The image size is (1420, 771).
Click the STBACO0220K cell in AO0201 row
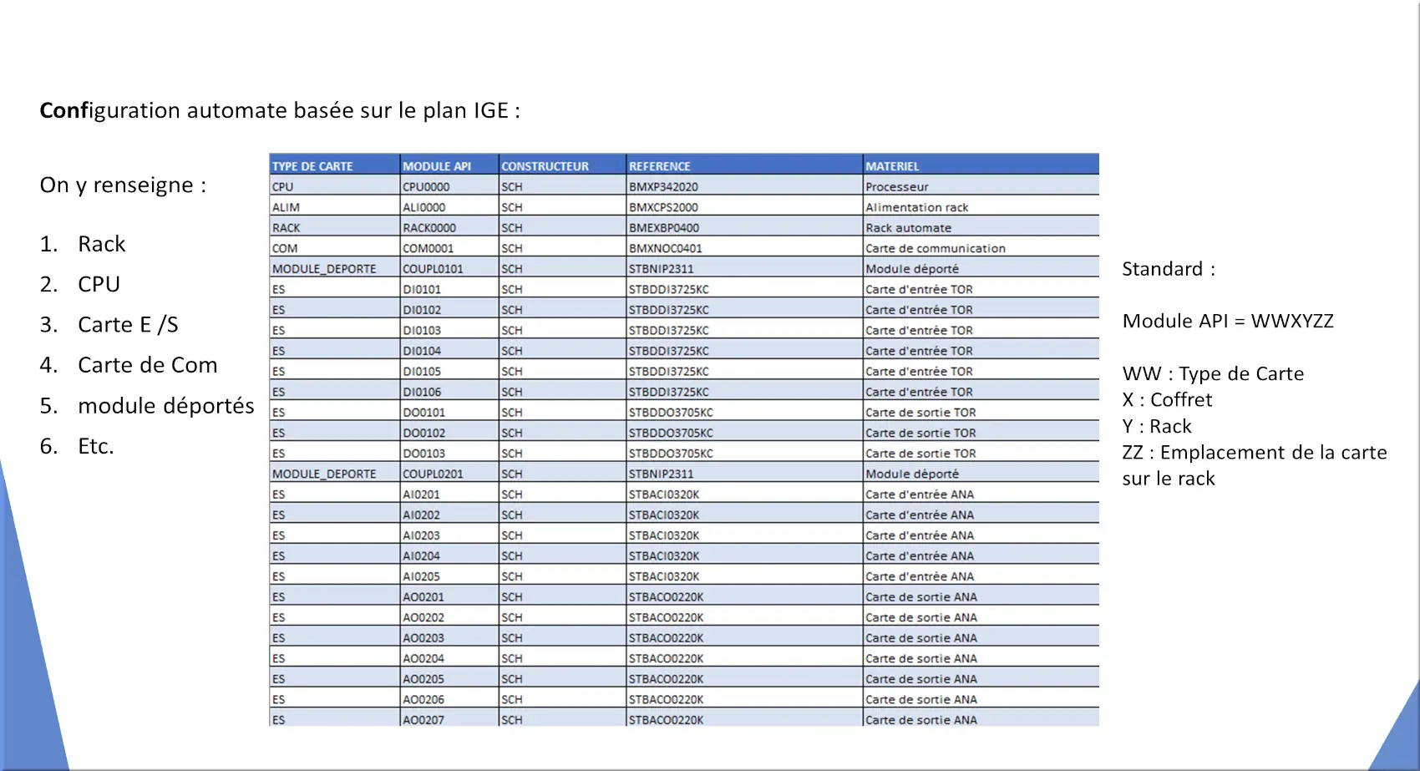pyautogui.click(x=744, y=596)
